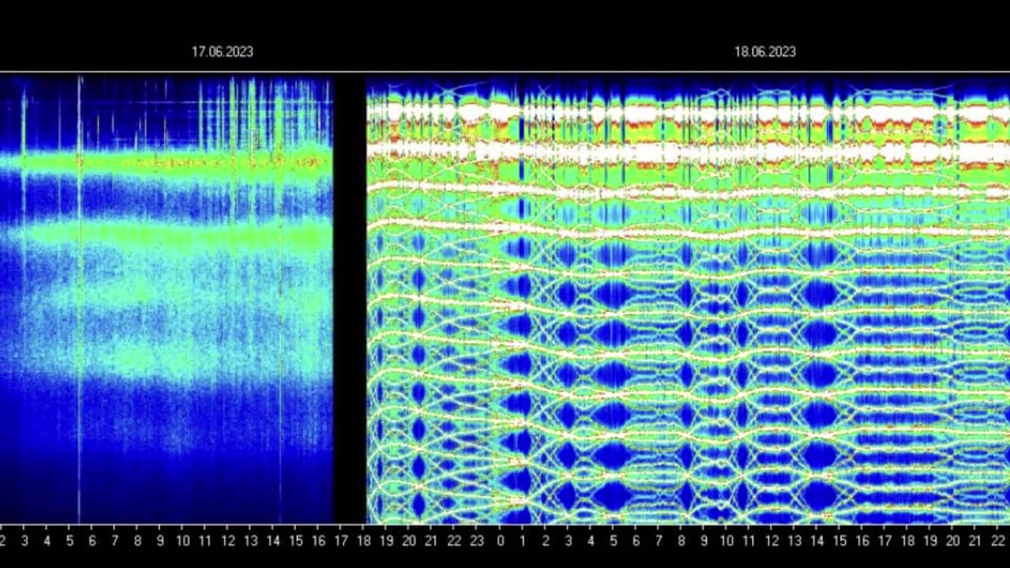This screenshot has width=1010, height=568.
Task: Choose hour 21 of the 18.06.2023 axis
Action: [x=975, y=541]
